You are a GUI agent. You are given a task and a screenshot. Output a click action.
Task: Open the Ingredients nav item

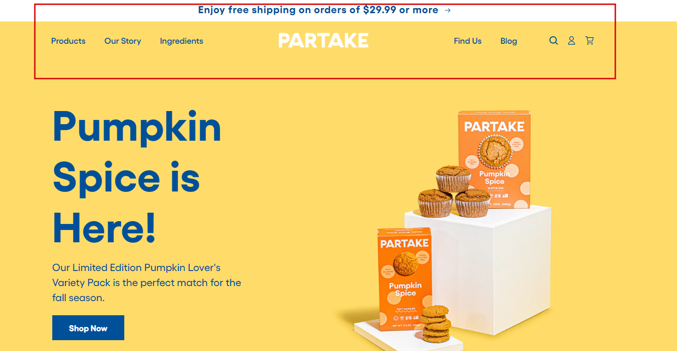click(x=182, y=41)
